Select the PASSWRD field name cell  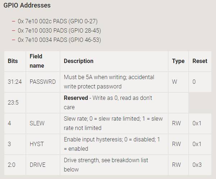42,82
